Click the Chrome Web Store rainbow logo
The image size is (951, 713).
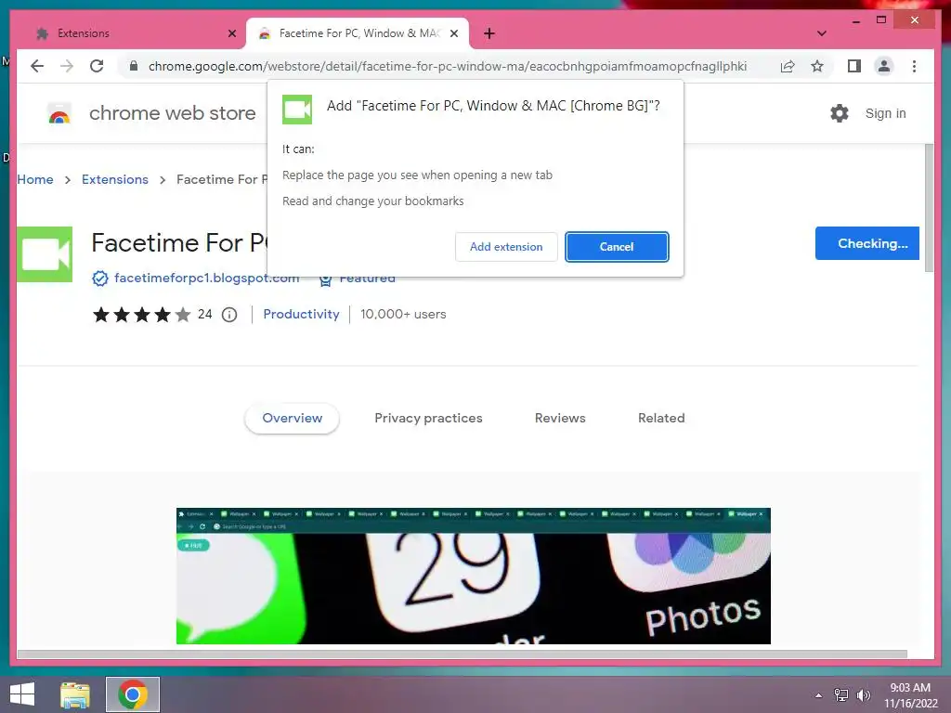click(59, 113)
